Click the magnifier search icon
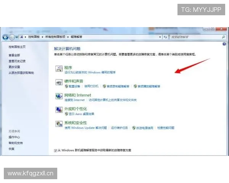This screenshot has width=229, height=183. coord(223,37)
